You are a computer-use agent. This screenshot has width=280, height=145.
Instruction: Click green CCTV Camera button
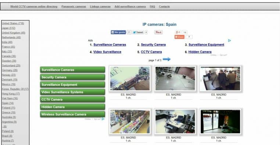coord(72,99)
